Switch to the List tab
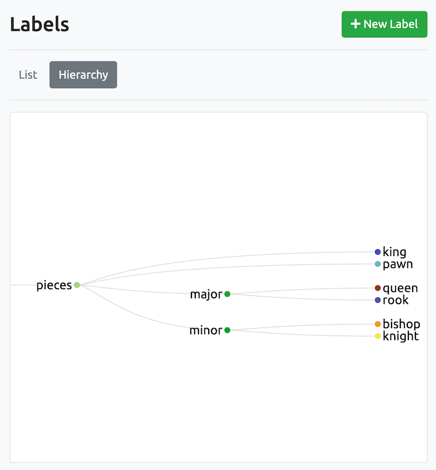 pyautogui.click(x=28, y=75)
